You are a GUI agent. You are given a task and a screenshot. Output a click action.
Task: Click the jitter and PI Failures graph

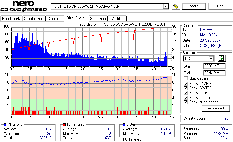click(x=91, y=95)
